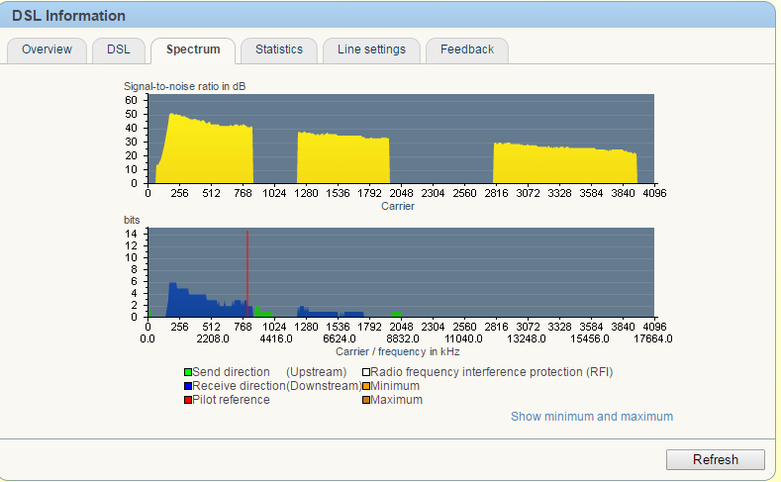Click blue Receive direction legend swatch
This screenshot has height=482, width=781.
(188, 386)
